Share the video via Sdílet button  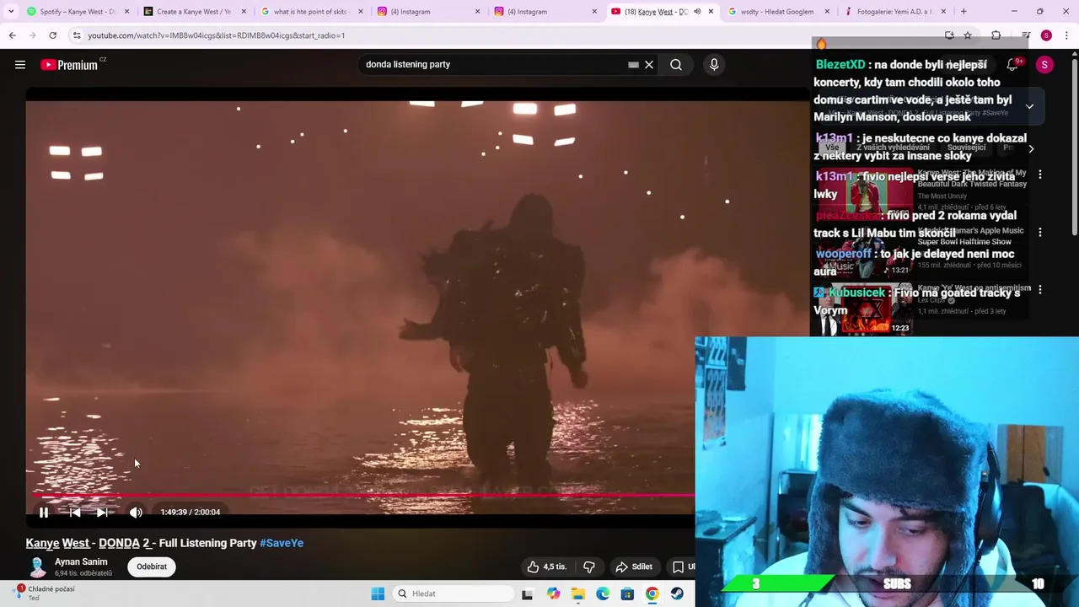click(x=634, y=567)
